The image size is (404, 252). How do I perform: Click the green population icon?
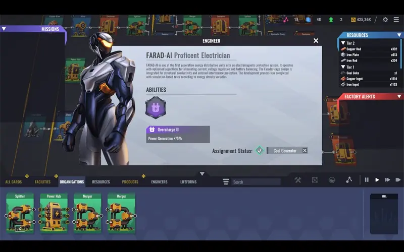tap(331, 20)
